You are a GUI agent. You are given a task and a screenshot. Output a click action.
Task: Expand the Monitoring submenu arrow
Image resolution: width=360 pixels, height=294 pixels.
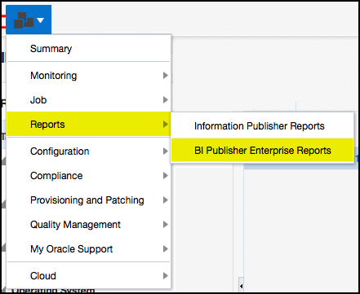point(165,76)
